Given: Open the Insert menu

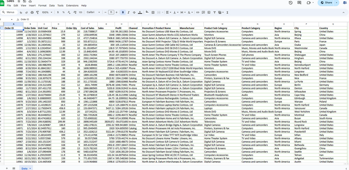Looking at the screenshot, I should click(x=32, y=5).
